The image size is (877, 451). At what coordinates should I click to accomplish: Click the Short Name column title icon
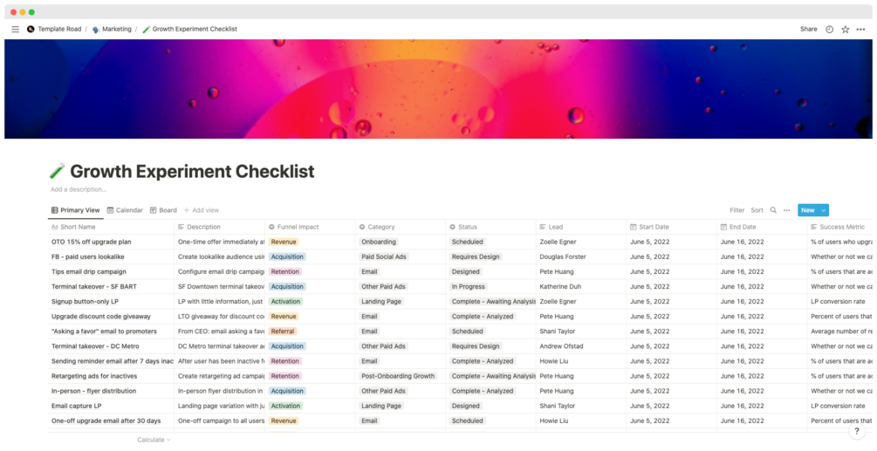click(54, 227)
